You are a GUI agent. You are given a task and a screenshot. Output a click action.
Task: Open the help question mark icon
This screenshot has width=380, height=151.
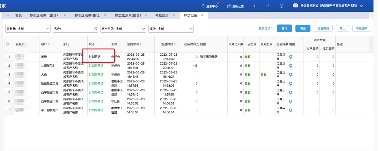(281, 6)
